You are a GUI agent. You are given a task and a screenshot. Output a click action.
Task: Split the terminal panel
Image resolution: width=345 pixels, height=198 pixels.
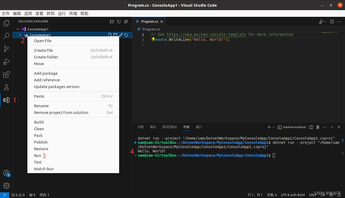(311, 127)
